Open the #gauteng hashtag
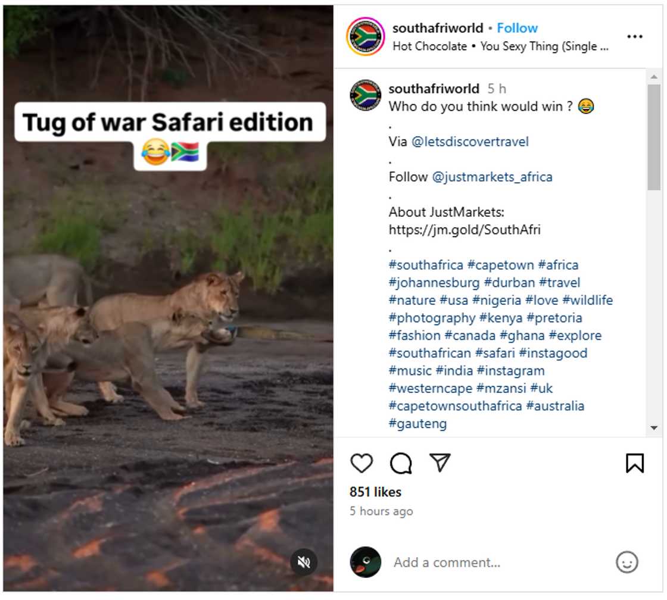The image size is (667, 600). [417, 424]
